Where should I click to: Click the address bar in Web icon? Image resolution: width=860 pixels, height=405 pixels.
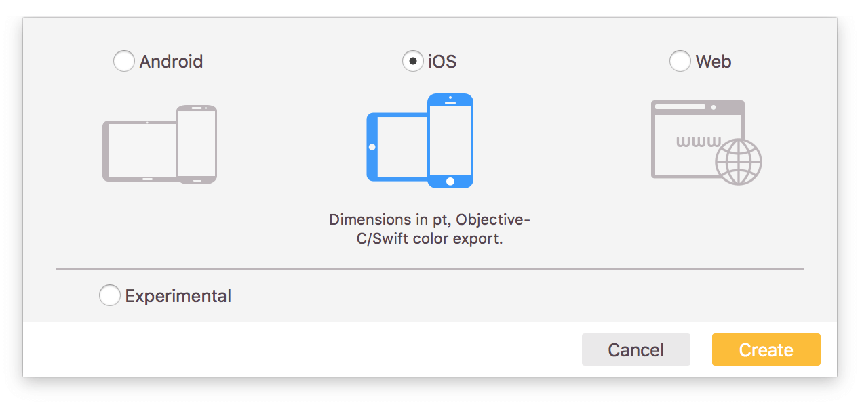(x=680, y=107)
